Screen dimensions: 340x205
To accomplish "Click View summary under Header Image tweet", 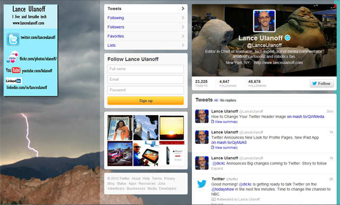I will pos(226,122).
